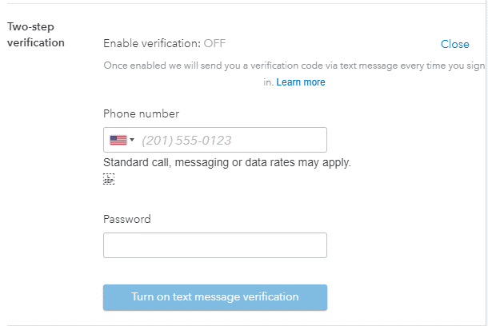The width and height of the screenshot is (488, 326).
Task: Open the Learn more link
Action: coord(301,82)
